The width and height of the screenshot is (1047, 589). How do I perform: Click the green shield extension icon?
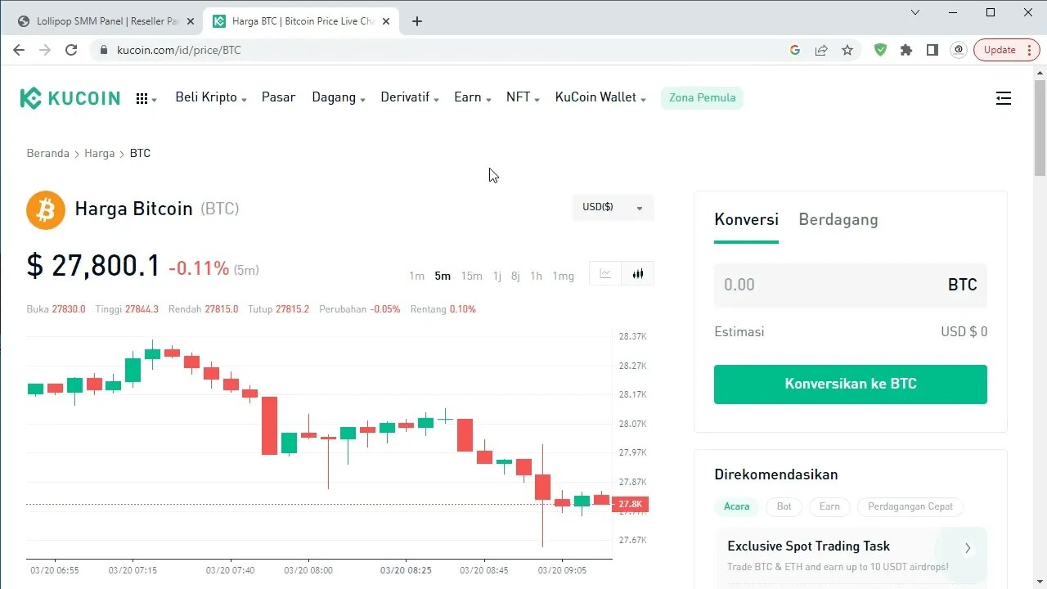880,50
